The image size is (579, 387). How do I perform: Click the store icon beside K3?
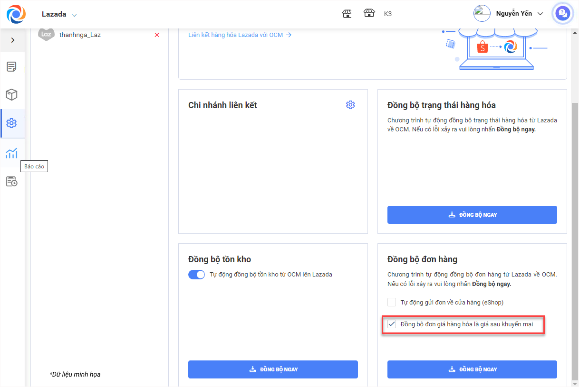(369, 14)
